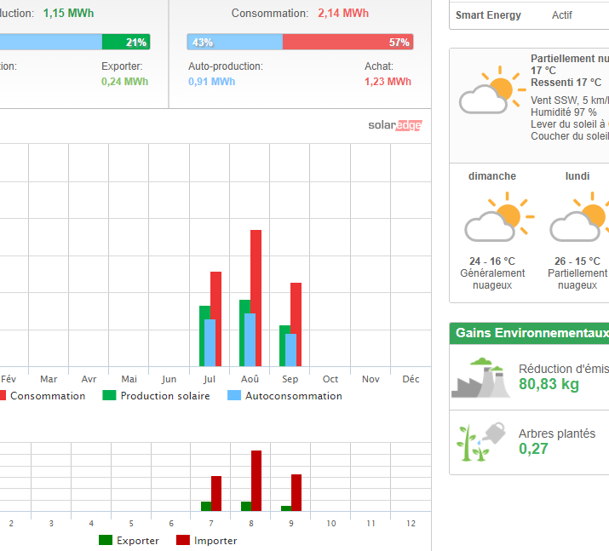Toggle Consommation legend in chart
The width and height of the screenshot is (609, 551).
[x=42, y=396]
